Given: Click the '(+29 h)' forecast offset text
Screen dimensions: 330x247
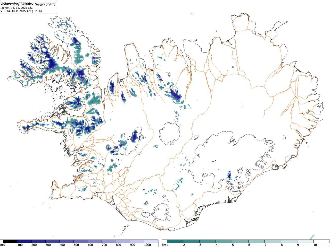Looking at the screenshot, I should click(37, 11).
